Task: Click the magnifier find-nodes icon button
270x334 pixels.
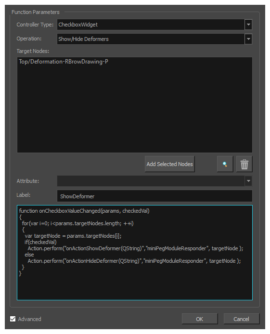Action: (x=225, y=164)
